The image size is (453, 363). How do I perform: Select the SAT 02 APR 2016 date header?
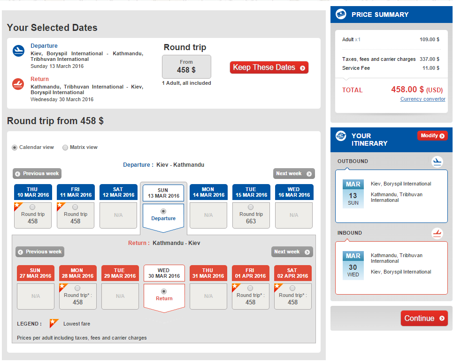coord(292,273)
